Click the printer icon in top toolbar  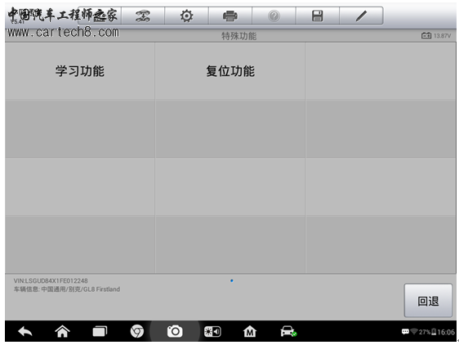pos(230,16)
